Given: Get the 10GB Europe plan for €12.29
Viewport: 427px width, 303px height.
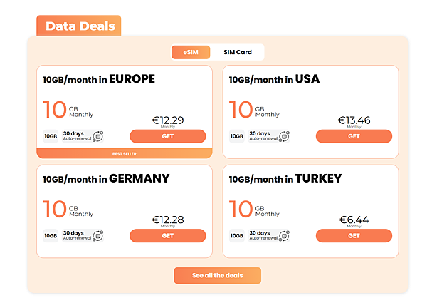Looking at the screenshot, I should tap(167, 136).
